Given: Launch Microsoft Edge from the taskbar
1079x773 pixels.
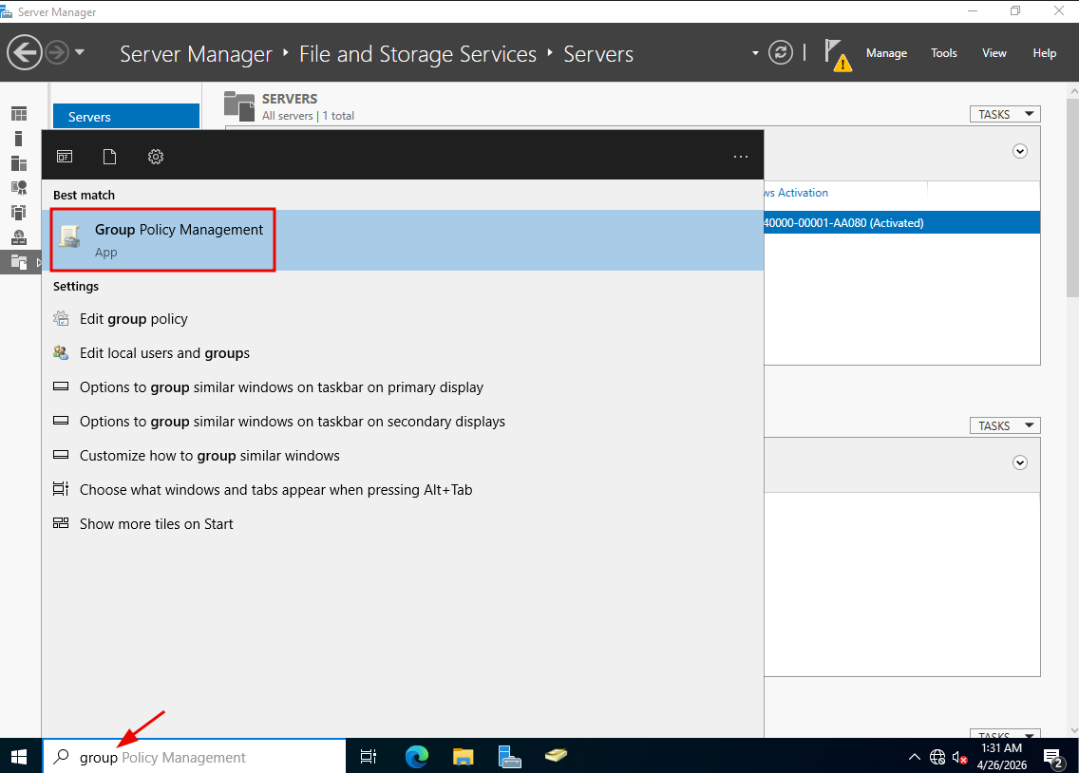Looking at the screenshot, I should click(x=417, y=757).
